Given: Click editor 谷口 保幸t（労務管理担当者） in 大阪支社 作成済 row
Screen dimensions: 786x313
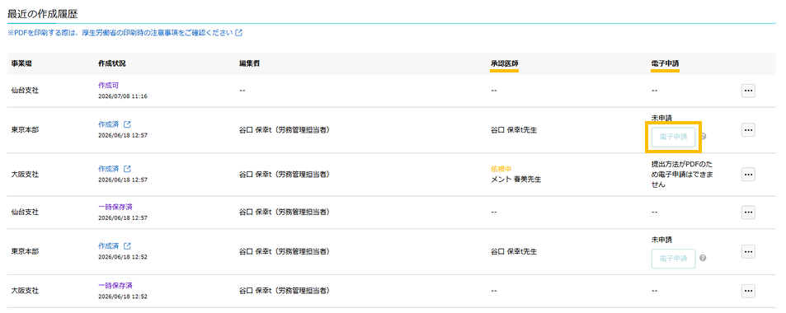Looking at the screenshot, I should 285,175.
